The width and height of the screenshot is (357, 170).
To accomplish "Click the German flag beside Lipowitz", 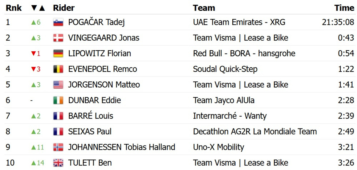I will (x=58, y=54).
